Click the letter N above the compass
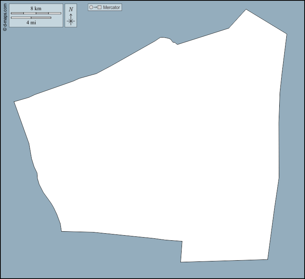The width and height of the screenshot is (305, 279). [71, 9]
